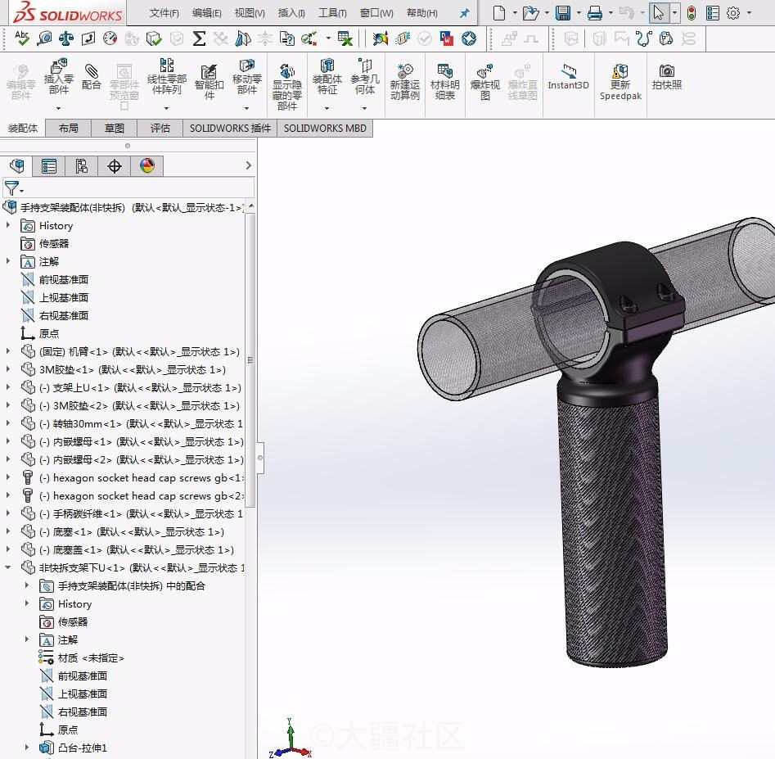The width and height of the screenshot is (775, 759).
Task: Open Move Component dropdown arrow
Action: pyautogui.click(x=246, y=108)
